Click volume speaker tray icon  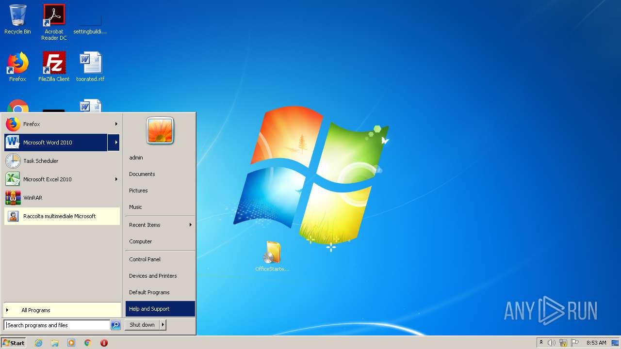(552, 343)
